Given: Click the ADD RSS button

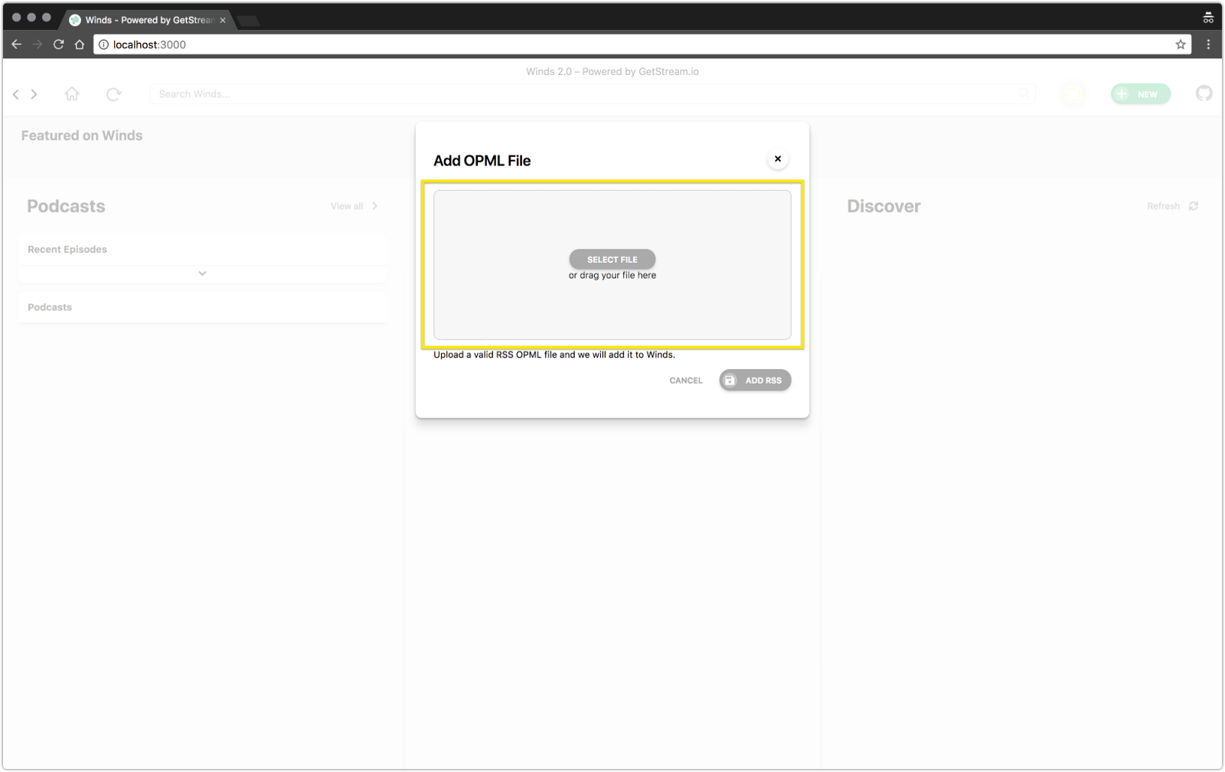Looking at the screenshot, I should tap(755, 380).
